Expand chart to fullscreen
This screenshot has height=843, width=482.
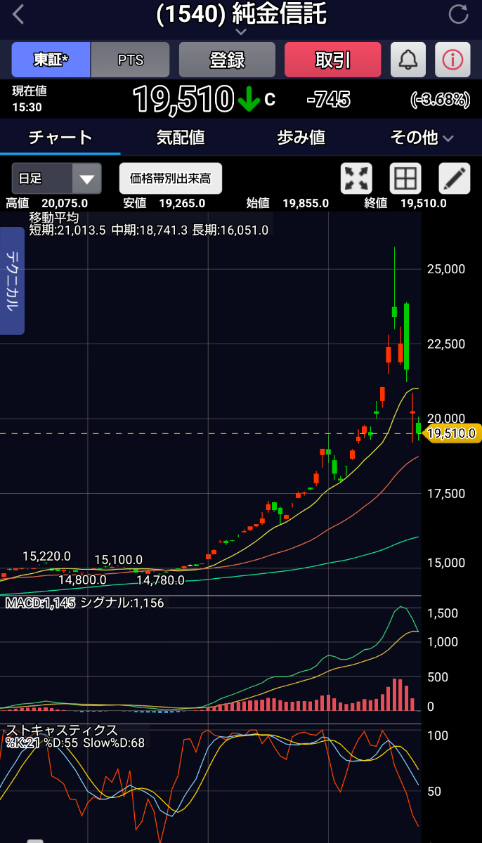point(356,178)
